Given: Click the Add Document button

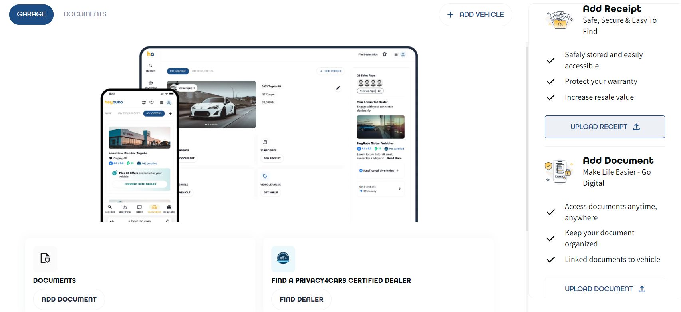Looking at the screenshot, I should tap(69, 299).
